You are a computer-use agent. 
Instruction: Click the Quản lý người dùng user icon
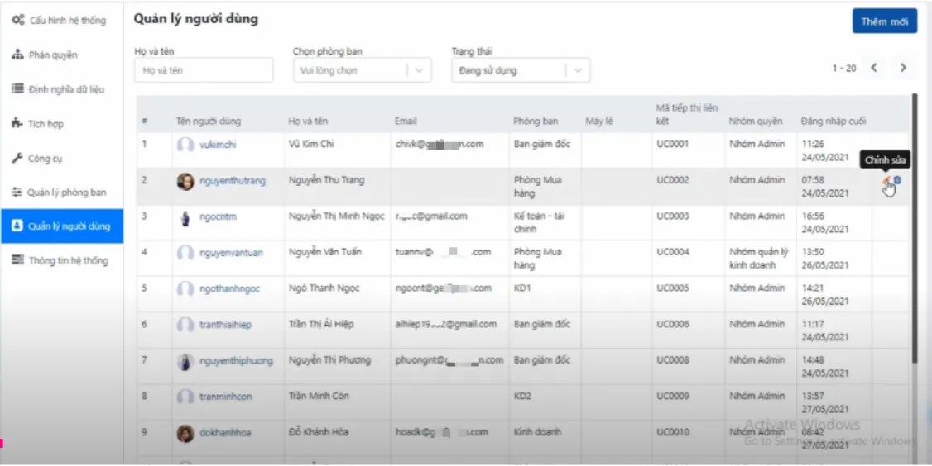pyautogui.click(x=17, y=226)
